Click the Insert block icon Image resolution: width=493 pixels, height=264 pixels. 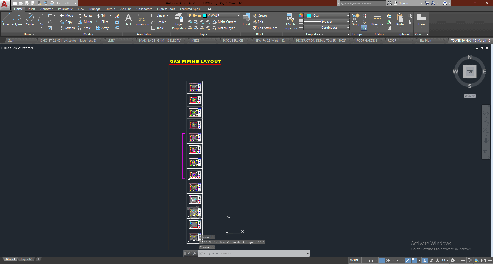coord(246,19)
